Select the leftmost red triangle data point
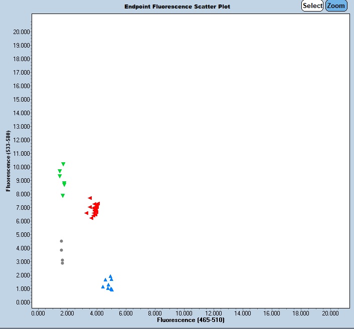The width and height of the screenshot is (354, 329). click(86, 213)
